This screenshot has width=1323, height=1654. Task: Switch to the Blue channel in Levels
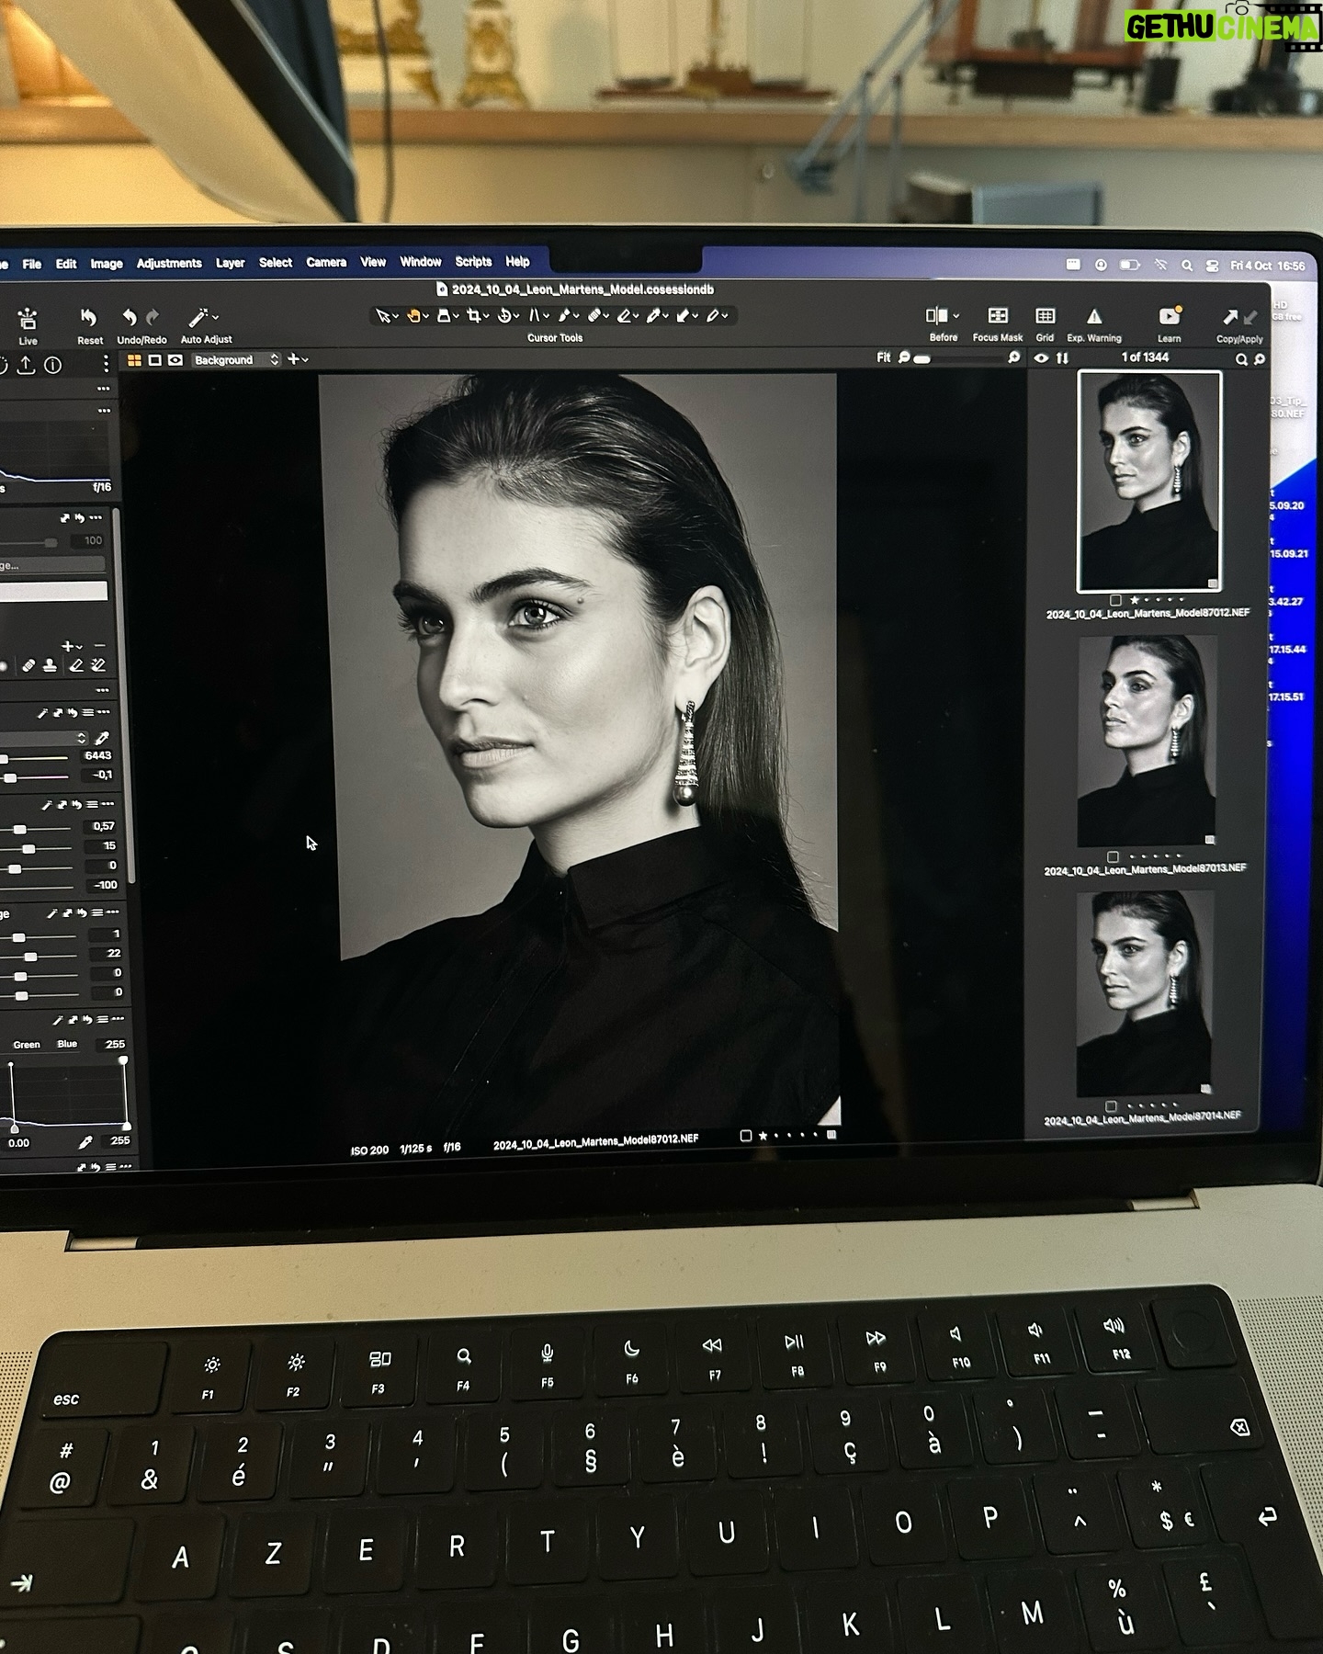click(67, 1044)
